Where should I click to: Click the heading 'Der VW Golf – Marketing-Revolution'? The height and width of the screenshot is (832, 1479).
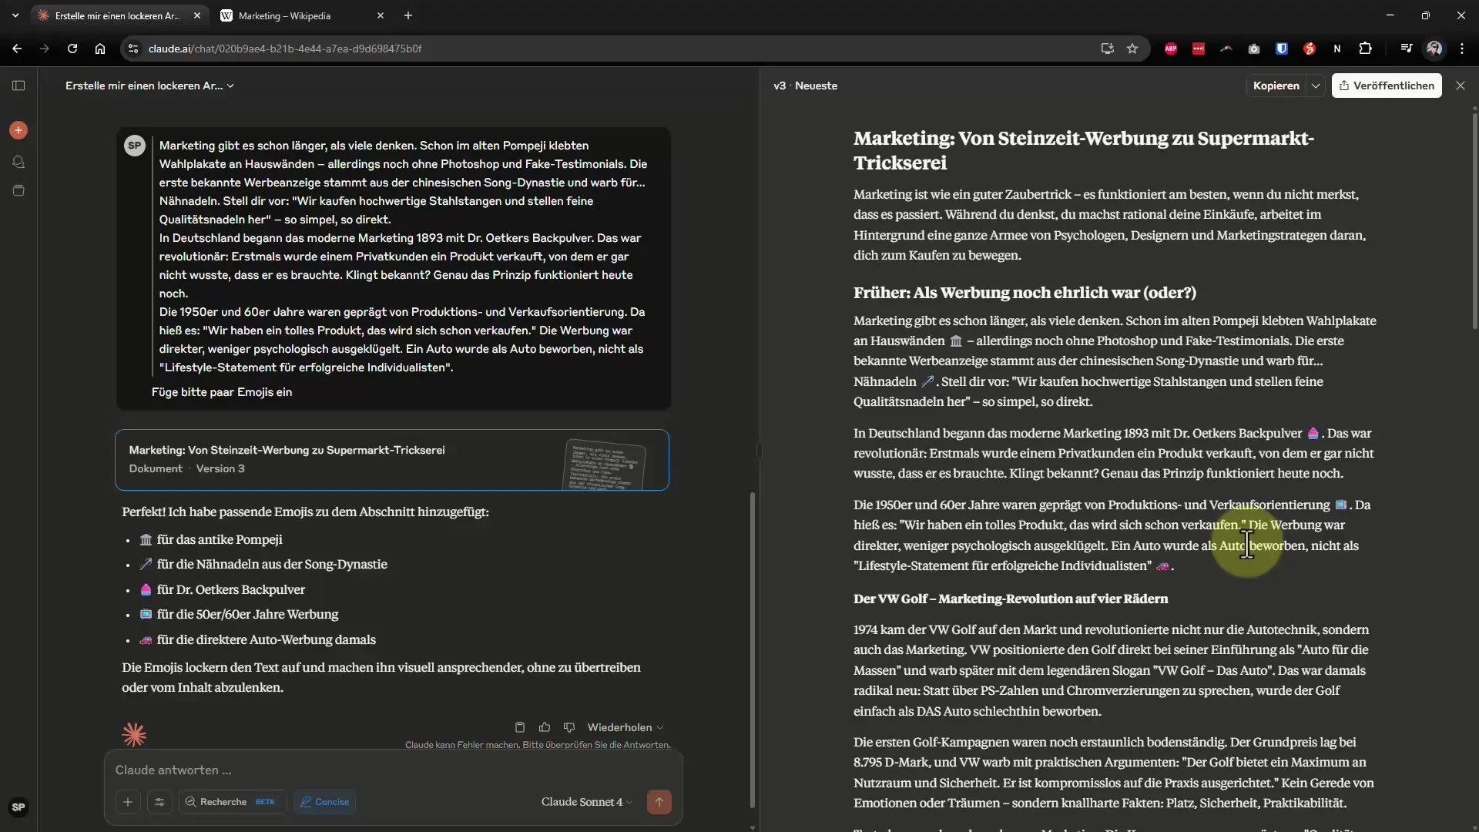[x=1011, y=599]
